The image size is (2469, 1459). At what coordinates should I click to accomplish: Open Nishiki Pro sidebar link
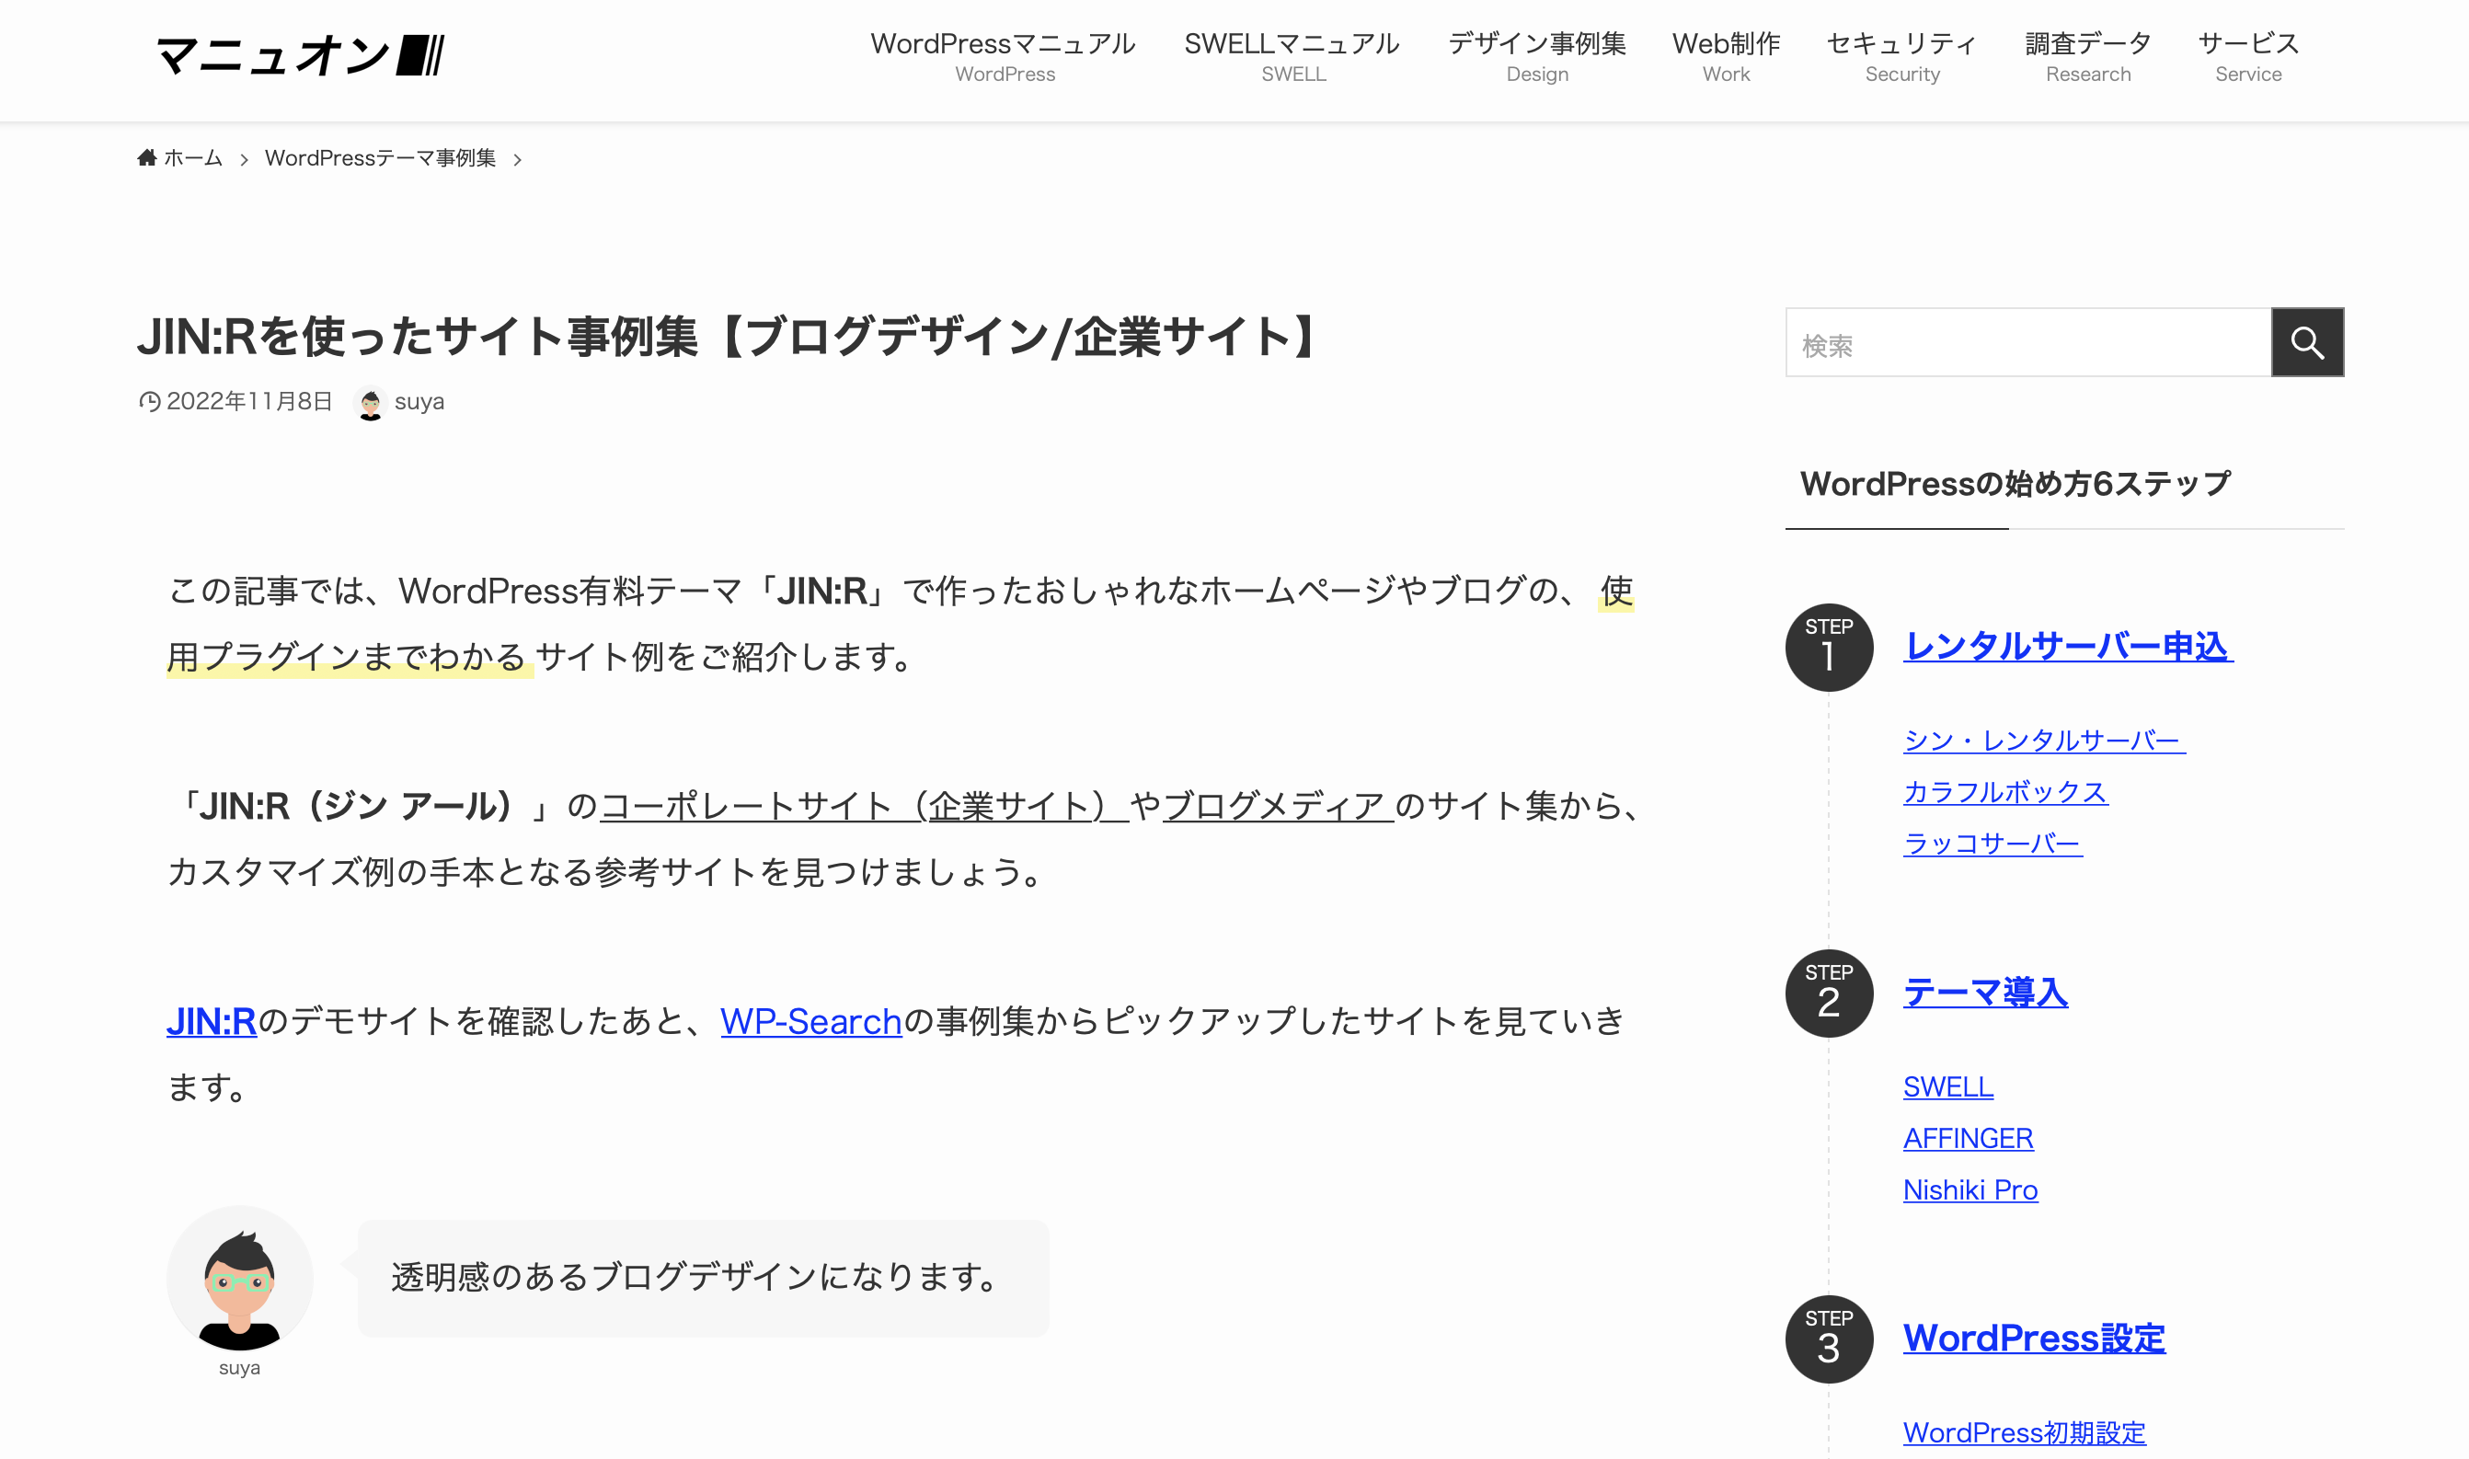(x=1969, y=1189)
